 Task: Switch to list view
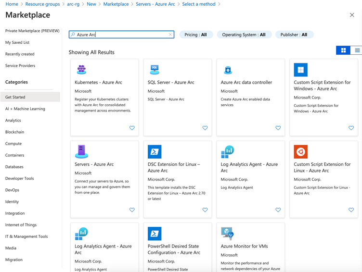[x=356, y=50]
